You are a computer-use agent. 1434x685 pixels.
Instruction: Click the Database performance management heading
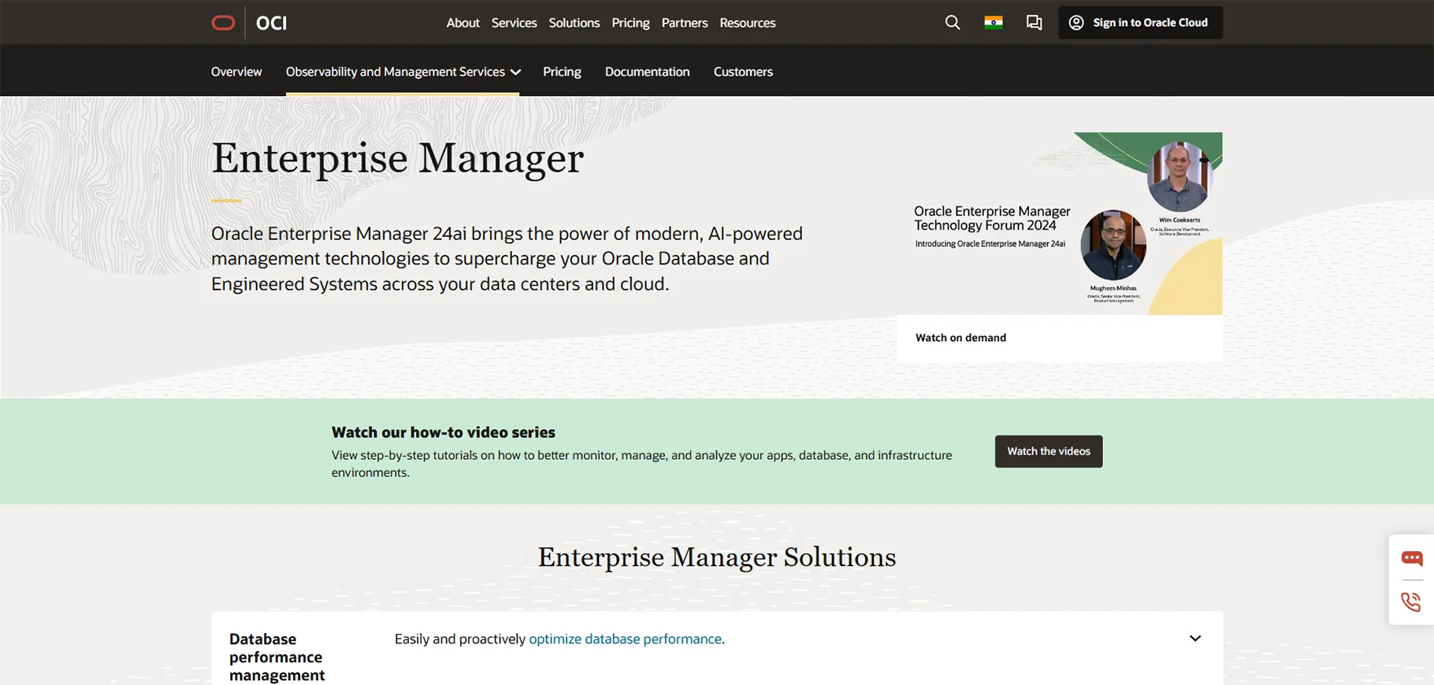pos(277,657)
